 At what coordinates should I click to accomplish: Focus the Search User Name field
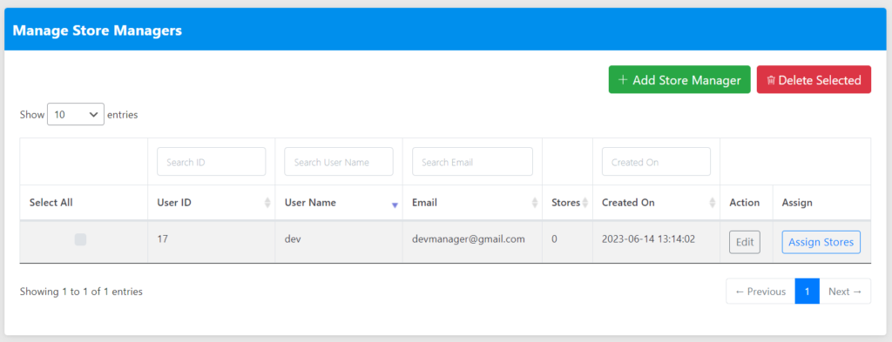point(339,162)
